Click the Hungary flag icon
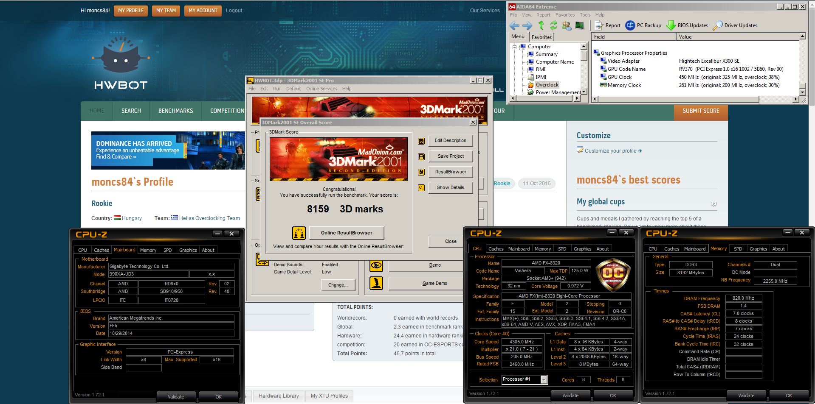This screenshot has width=815, height=404. (117, 218)
